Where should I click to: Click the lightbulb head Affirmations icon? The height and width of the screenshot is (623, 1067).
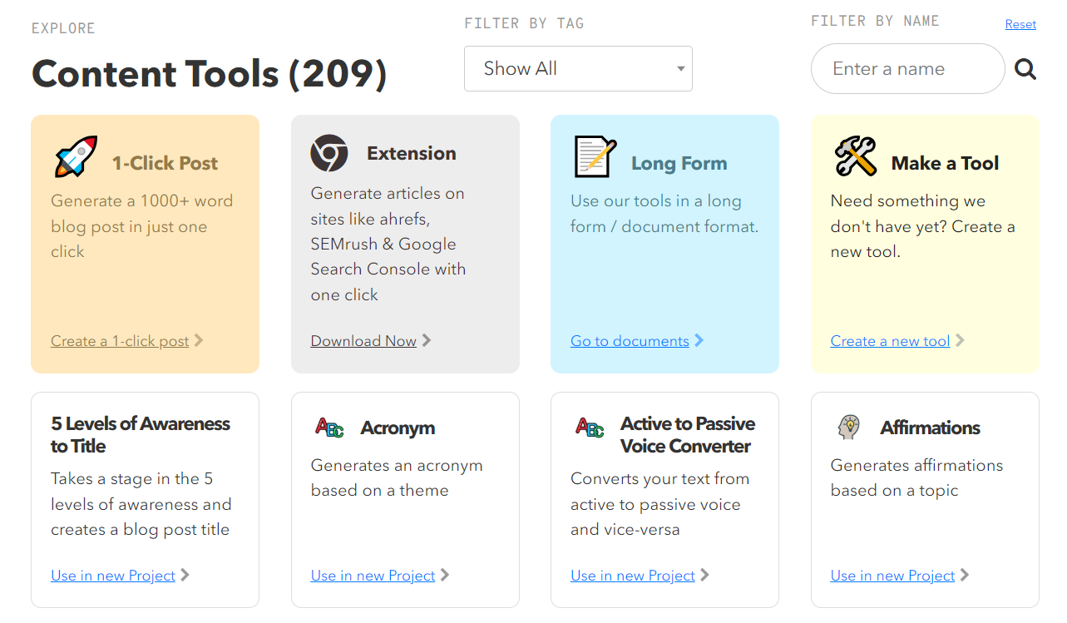pyautogui.click(x=849, y=428)
